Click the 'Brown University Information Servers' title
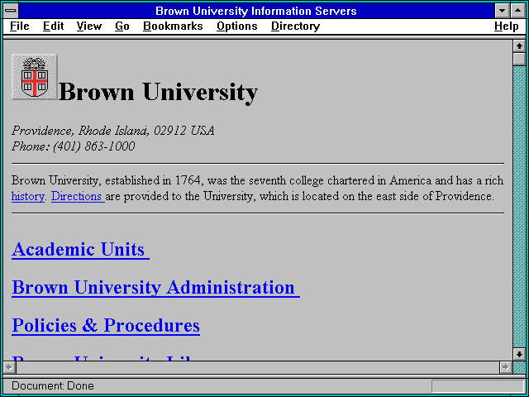The width and height of the screenshot is (529, 397). coord(256,11)
